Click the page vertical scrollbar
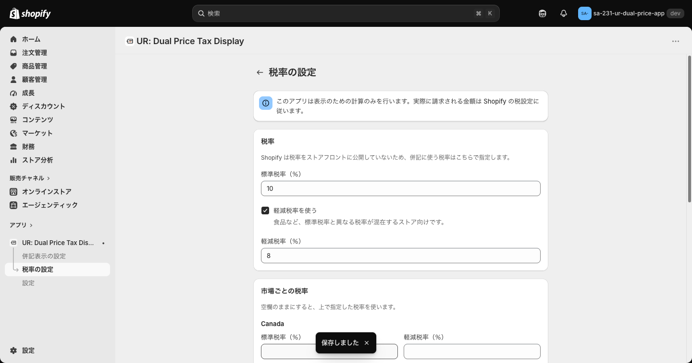The image size is (692, 363). [x=690, y=129]
